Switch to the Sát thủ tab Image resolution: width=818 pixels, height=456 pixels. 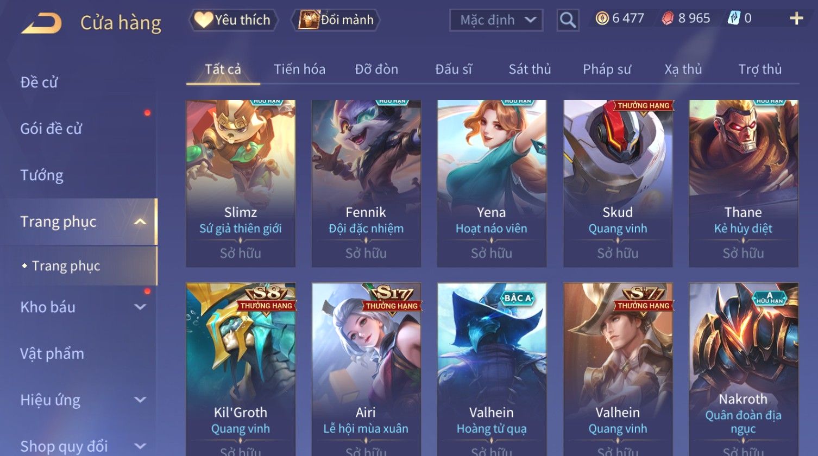[x=530, y=69]
